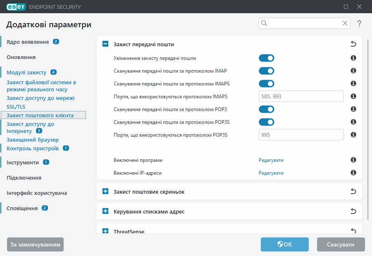Expand the Захист поштових скриньок section
Viewport: 372px width, 256px height.
tap(105, 192)
